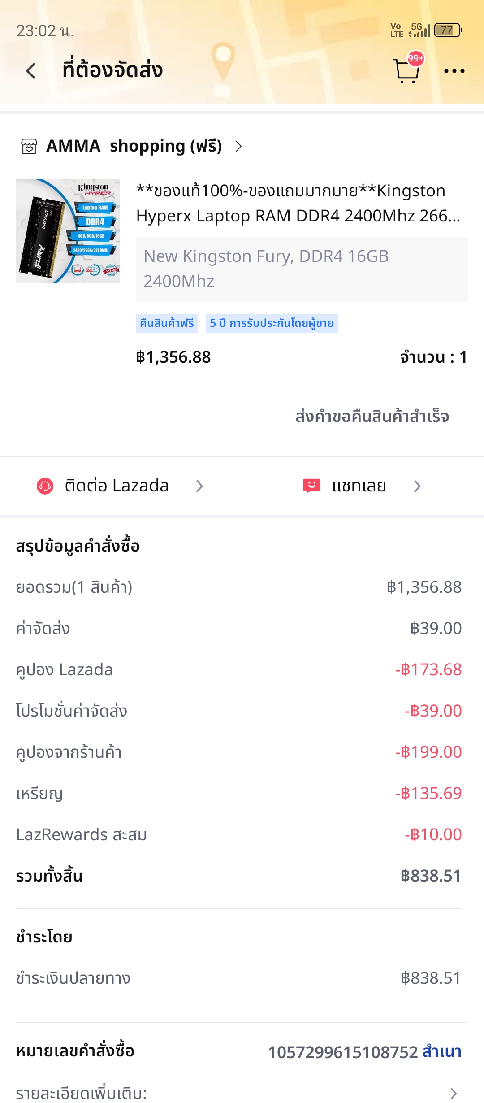
Task: Tap the red chat bubble icon
Action: [311, 486]
